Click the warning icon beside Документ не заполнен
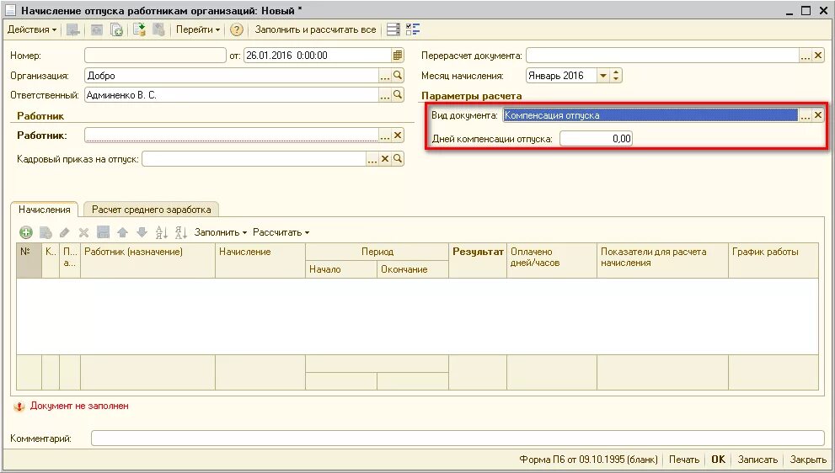835x473 pixels. 19,407
